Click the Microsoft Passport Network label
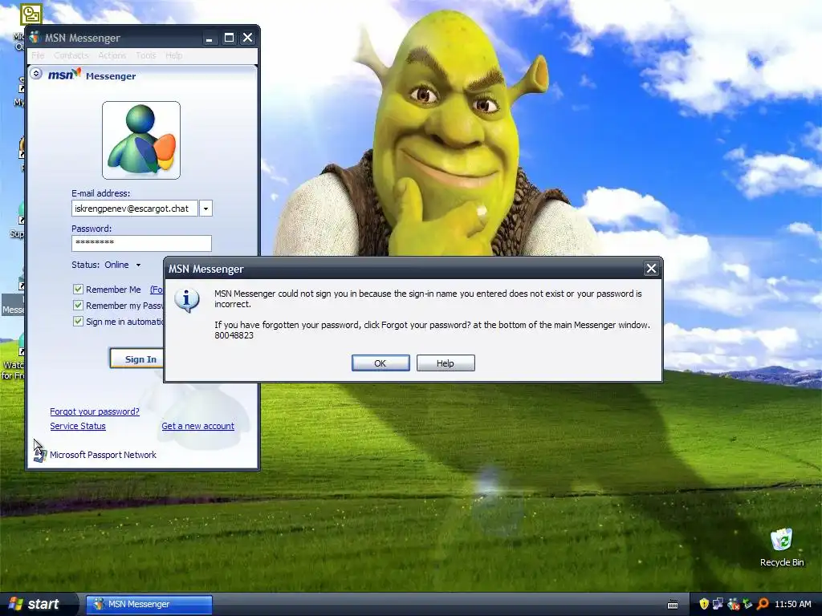 pos(103,455)
